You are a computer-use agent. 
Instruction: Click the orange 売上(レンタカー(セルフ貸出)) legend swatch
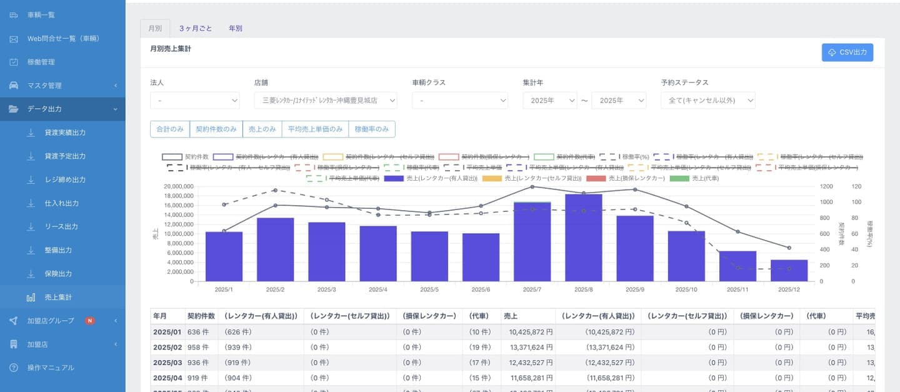coord(493,178)
